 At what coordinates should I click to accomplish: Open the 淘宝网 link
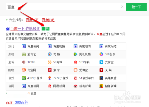point(32,70)
